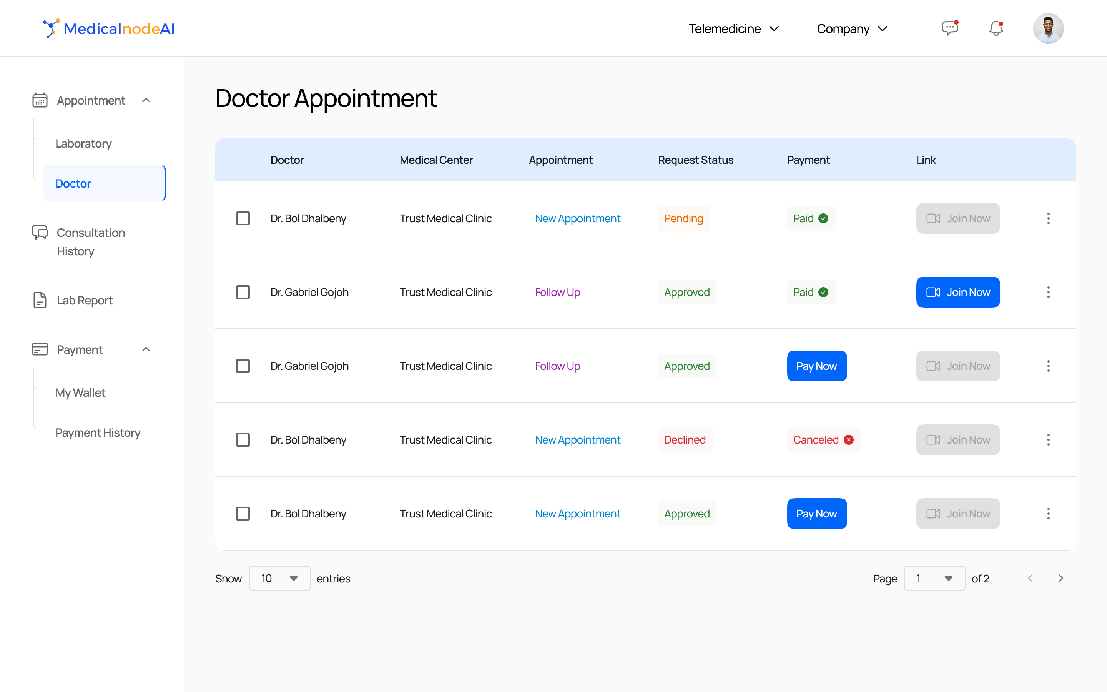Open the chat messages icon
Image resolution: width=1107 pixels, height=692 pixels.
tap(950, 28)
